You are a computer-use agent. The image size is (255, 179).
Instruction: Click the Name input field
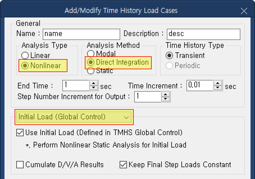(81, 34)
